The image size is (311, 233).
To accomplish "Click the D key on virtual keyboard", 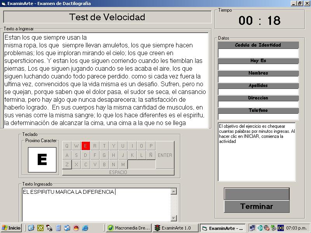I will 86,155.
